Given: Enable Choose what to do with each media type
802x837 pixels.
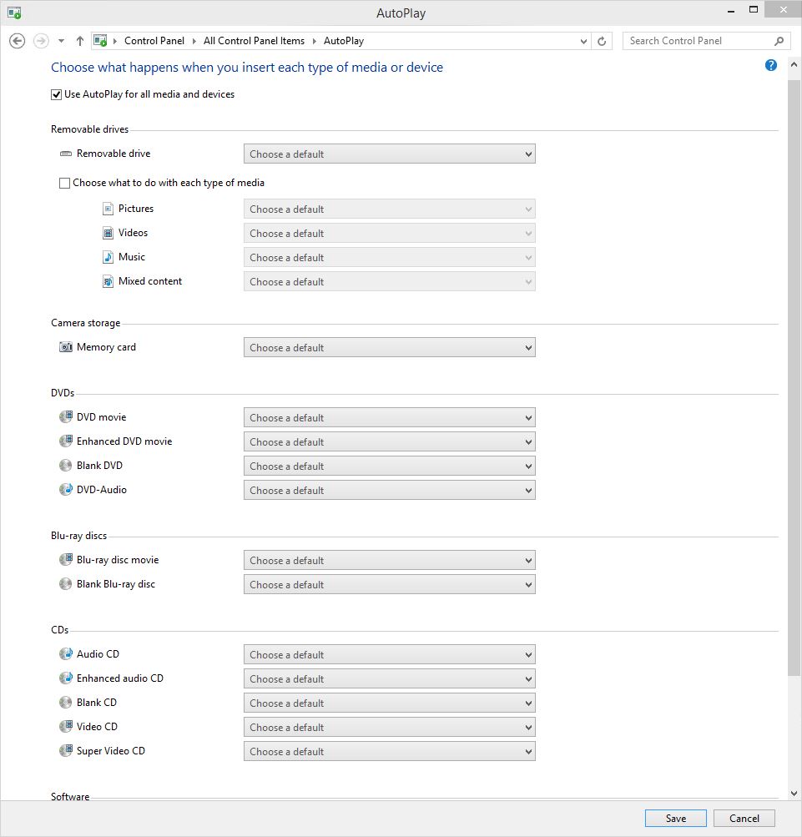Looking at the screenshot, I should pos(64,183).
